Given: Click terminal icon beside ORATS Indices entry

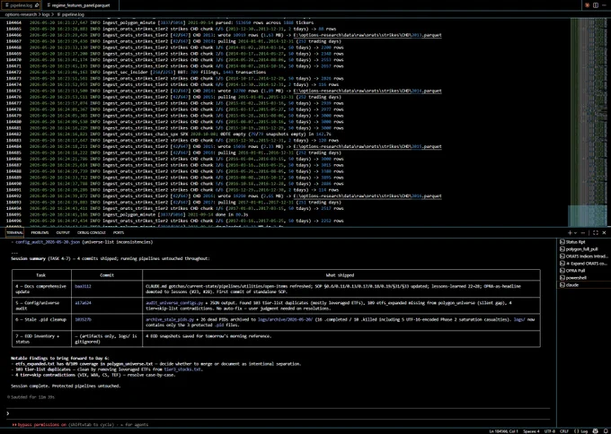Looking at the screenshot, I should 562,256.
